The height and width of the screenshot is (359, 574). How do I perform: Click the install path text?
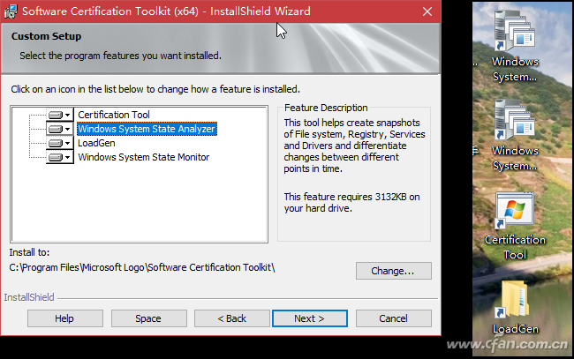pos(142,267)
